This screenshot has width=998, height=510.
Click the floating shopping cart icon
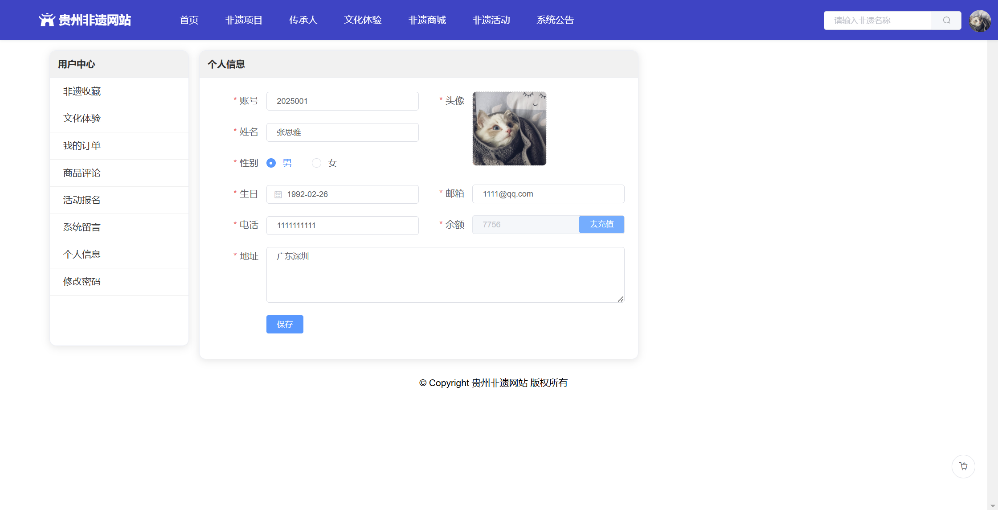point(963,466)
